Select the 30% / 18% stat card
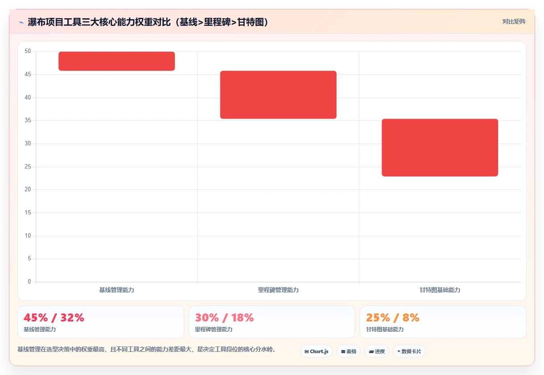Viewport: 544px width, 375px height. pyautogui.click(x=272, y=322)
